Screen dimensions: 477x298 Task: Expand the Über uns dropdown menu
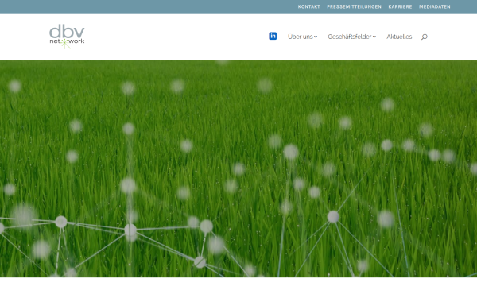point(302,37)
